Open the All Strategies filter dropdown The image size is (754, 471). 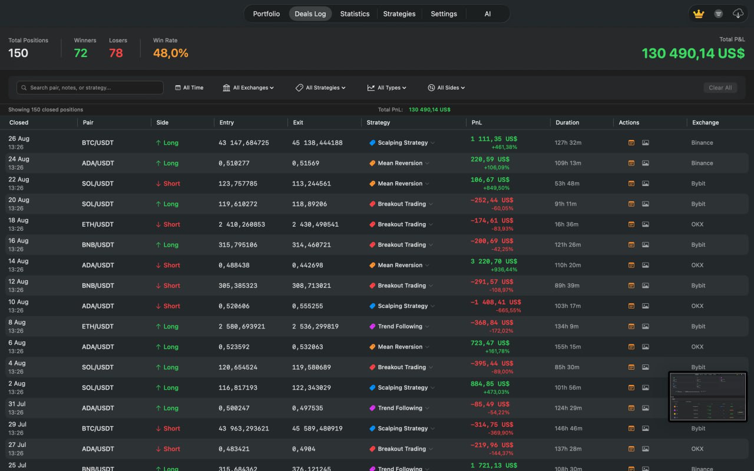pos(320,88)
